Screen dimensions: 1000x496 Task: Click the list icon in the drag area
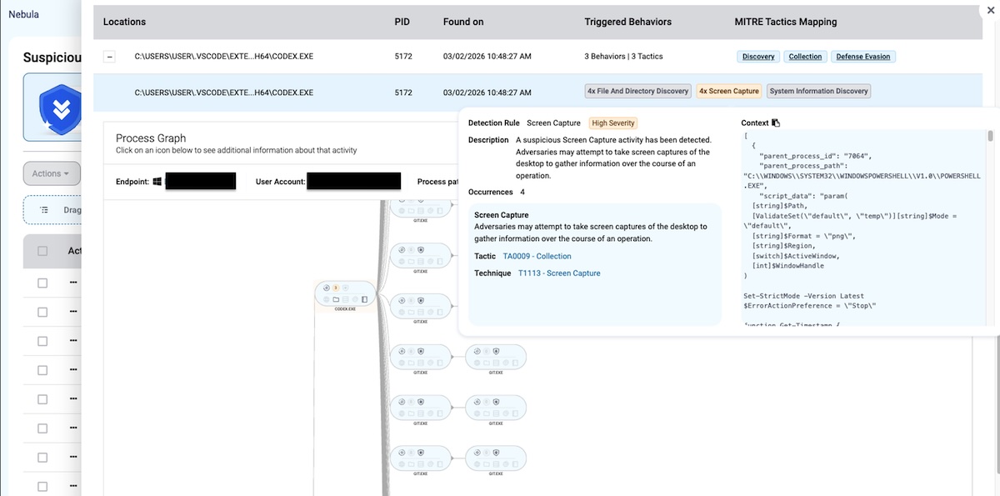(44, 210)
